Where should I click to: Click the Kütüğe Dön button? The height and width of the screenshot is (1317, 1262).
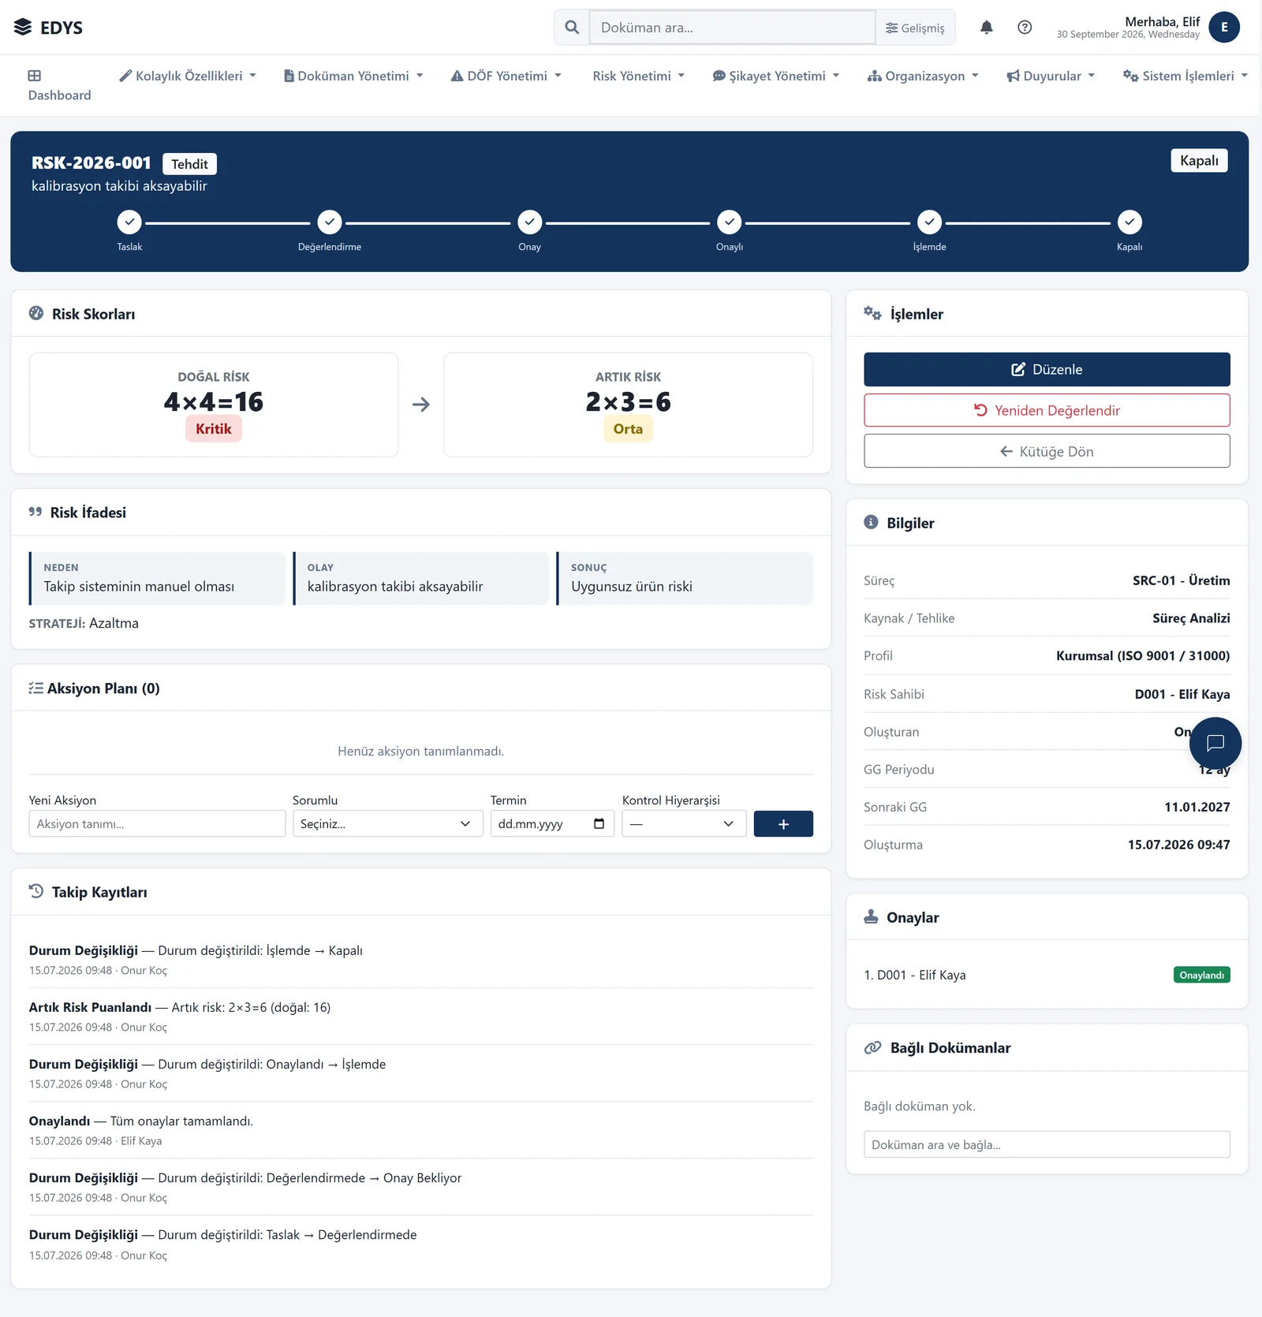tap(1047, 451)
